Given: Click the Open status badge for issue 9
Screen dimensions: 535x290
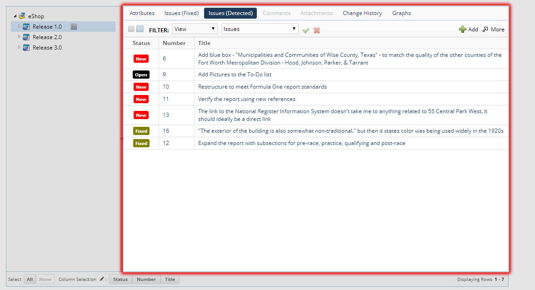Looking at the screenshot, I should tap(141, 75).
